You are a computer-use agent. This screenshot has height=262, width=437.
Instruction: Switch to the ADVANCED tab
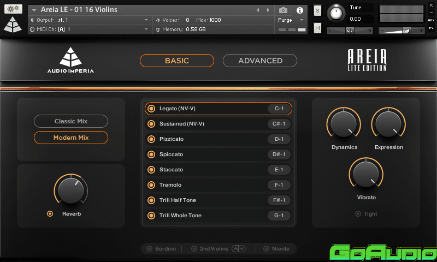260,61
